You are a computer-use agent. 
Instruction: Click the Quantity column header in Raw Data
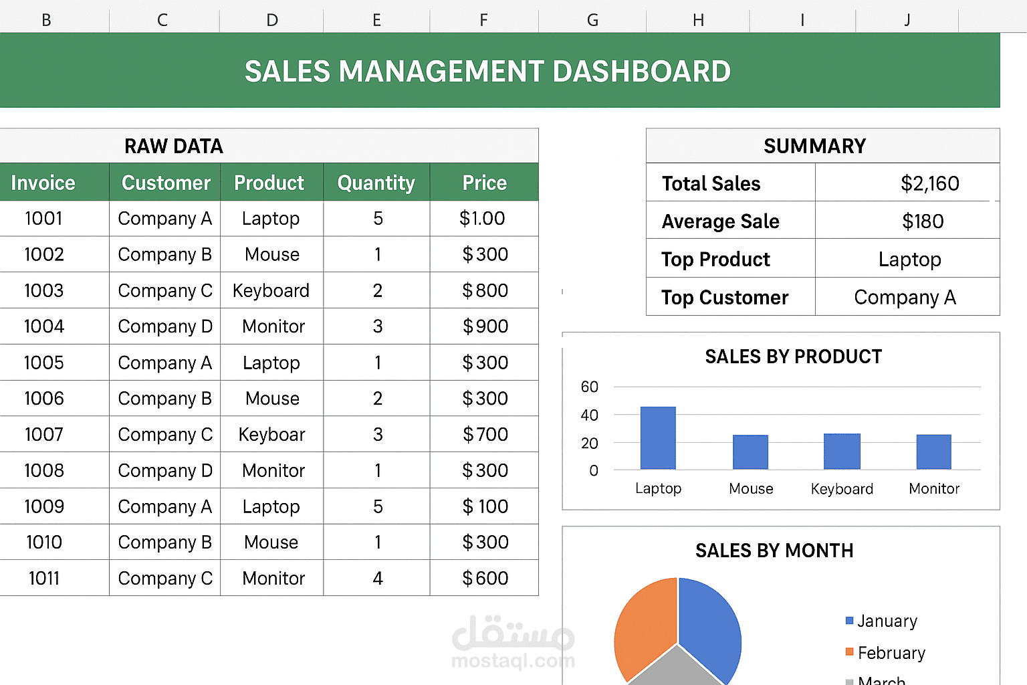tap(376, 182)
